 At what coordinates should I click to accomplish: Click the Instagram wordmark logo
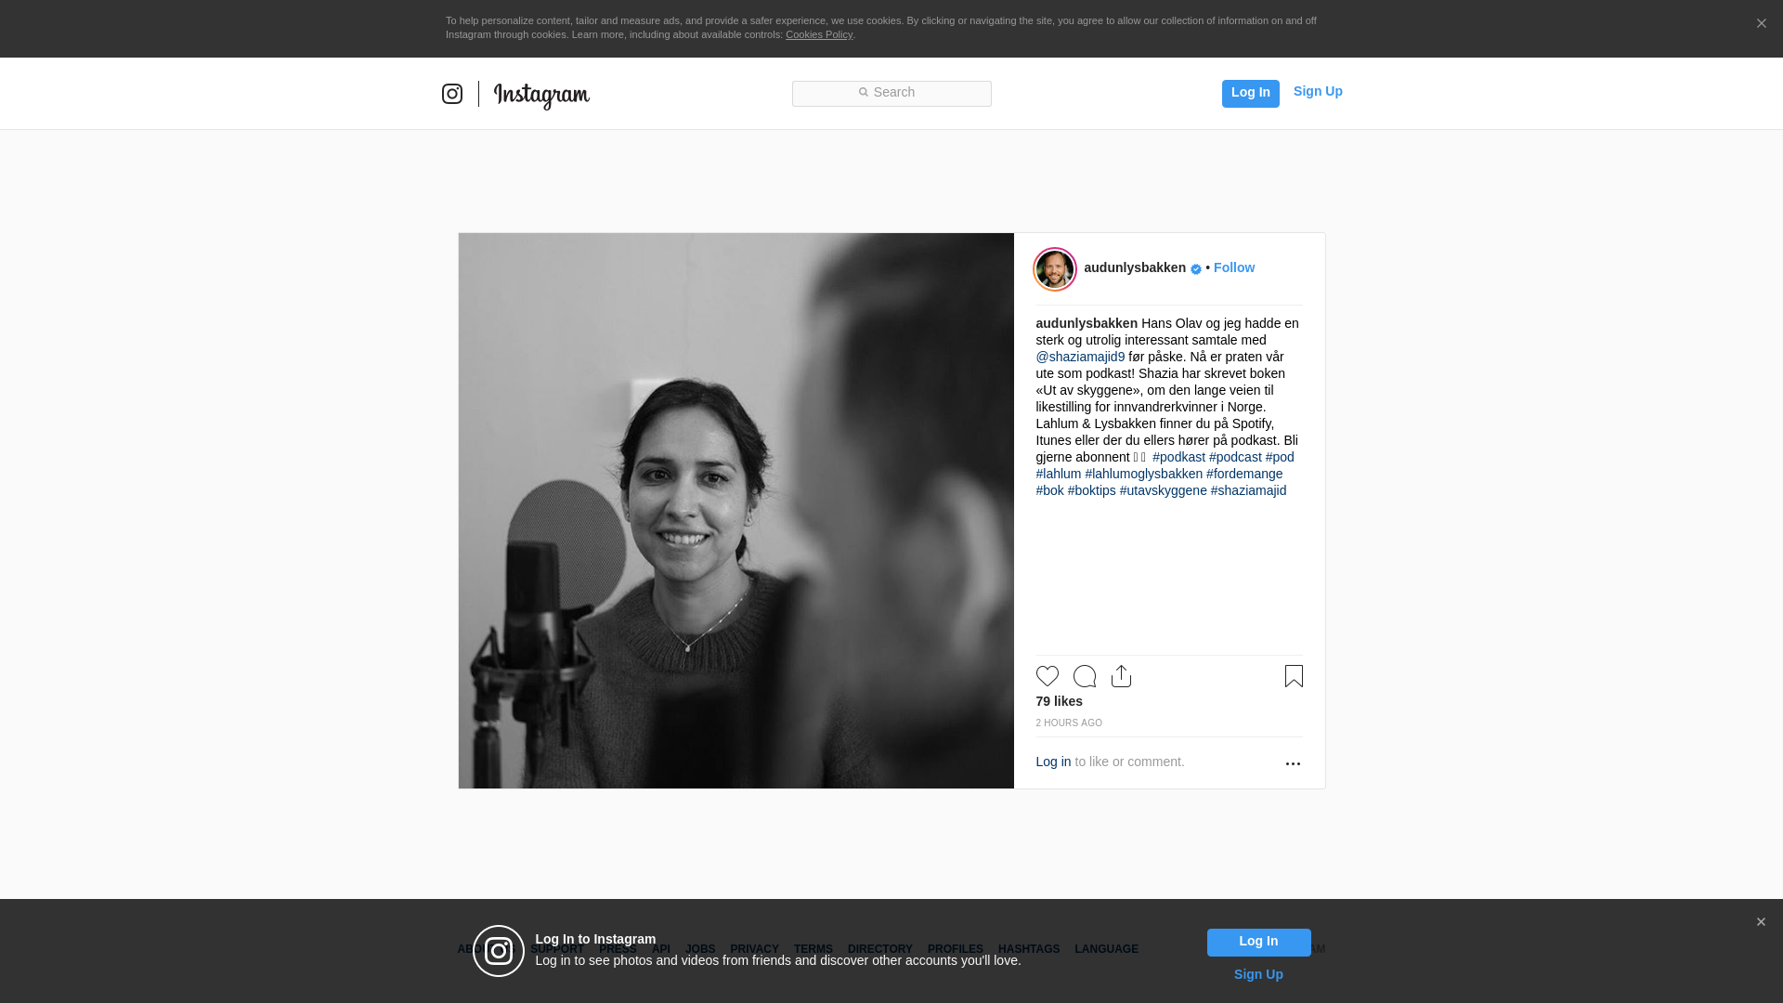(541, 96)
